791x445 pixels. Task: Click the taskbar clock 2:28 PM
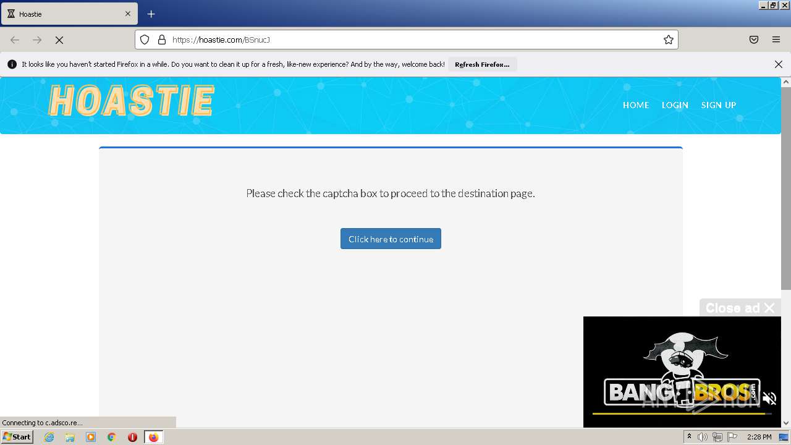coord(759,437)
